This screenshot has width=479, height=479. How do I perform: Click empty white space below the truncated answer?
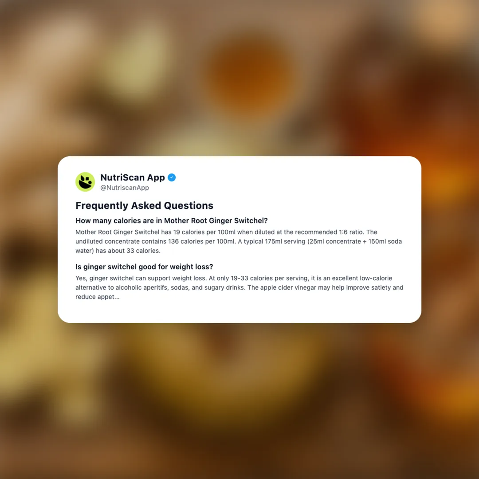point(239,312)
